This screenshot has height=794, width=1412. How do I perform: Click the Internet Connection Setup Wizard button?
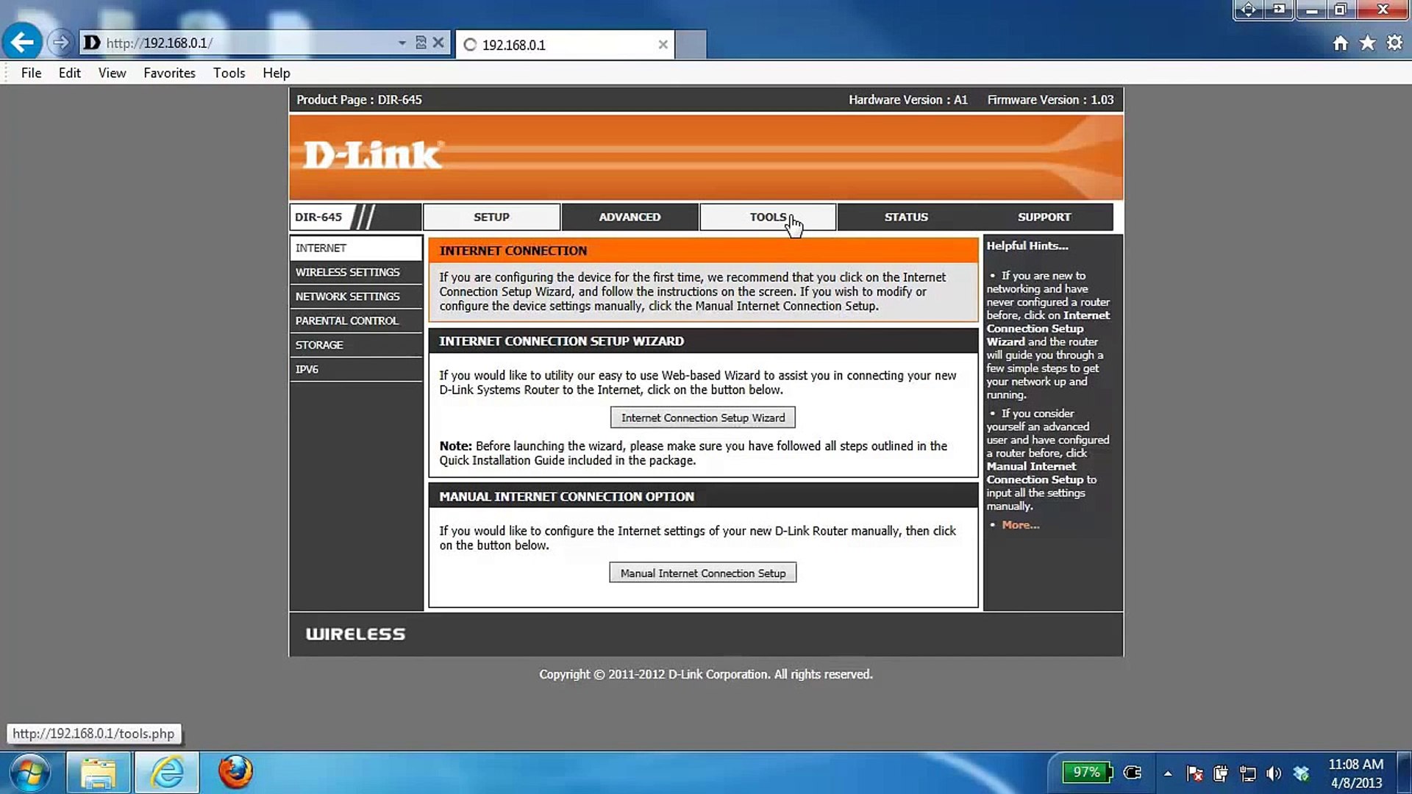702,417
